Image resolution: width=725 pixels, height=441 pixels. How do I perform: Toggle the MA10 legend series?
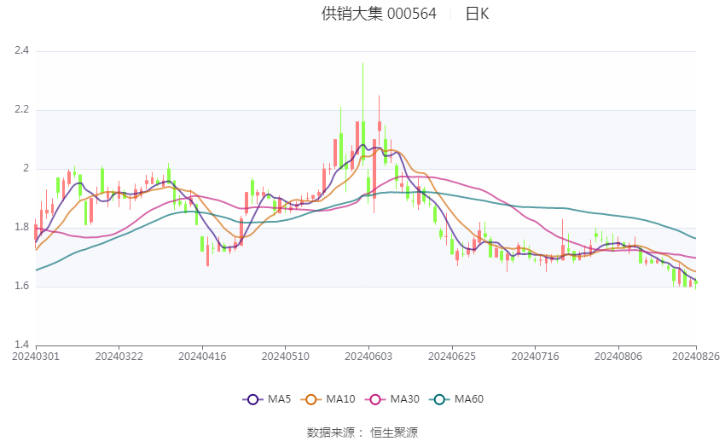point(328,399)
